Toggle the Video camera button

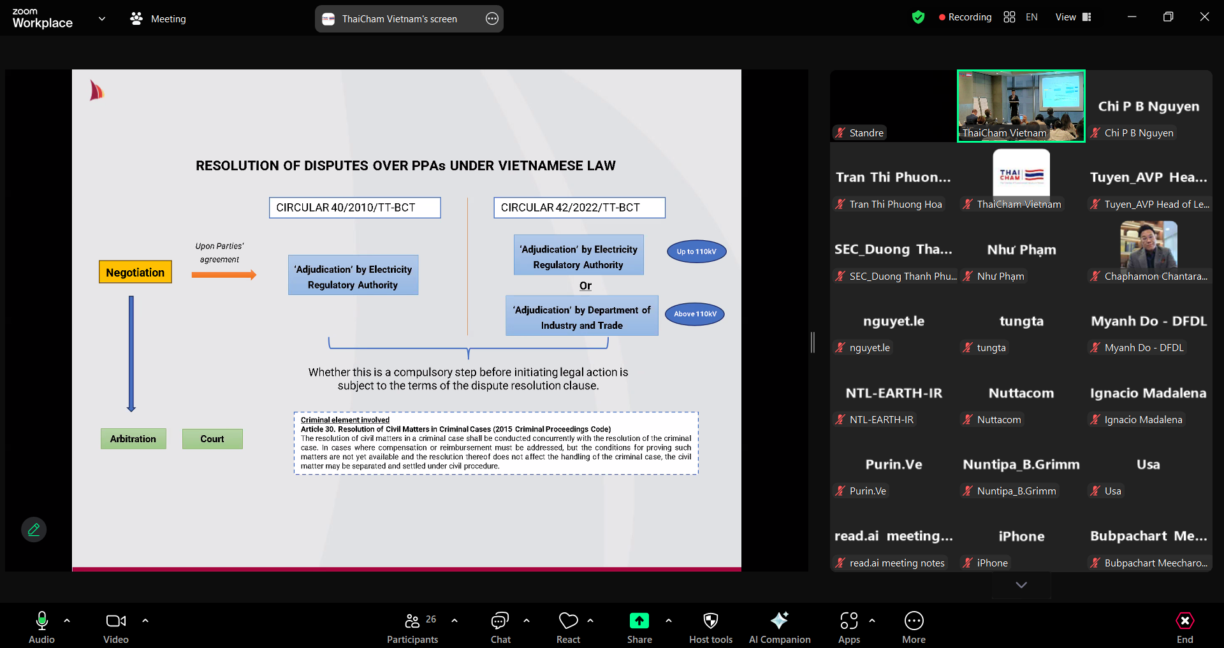pos(116,627)
